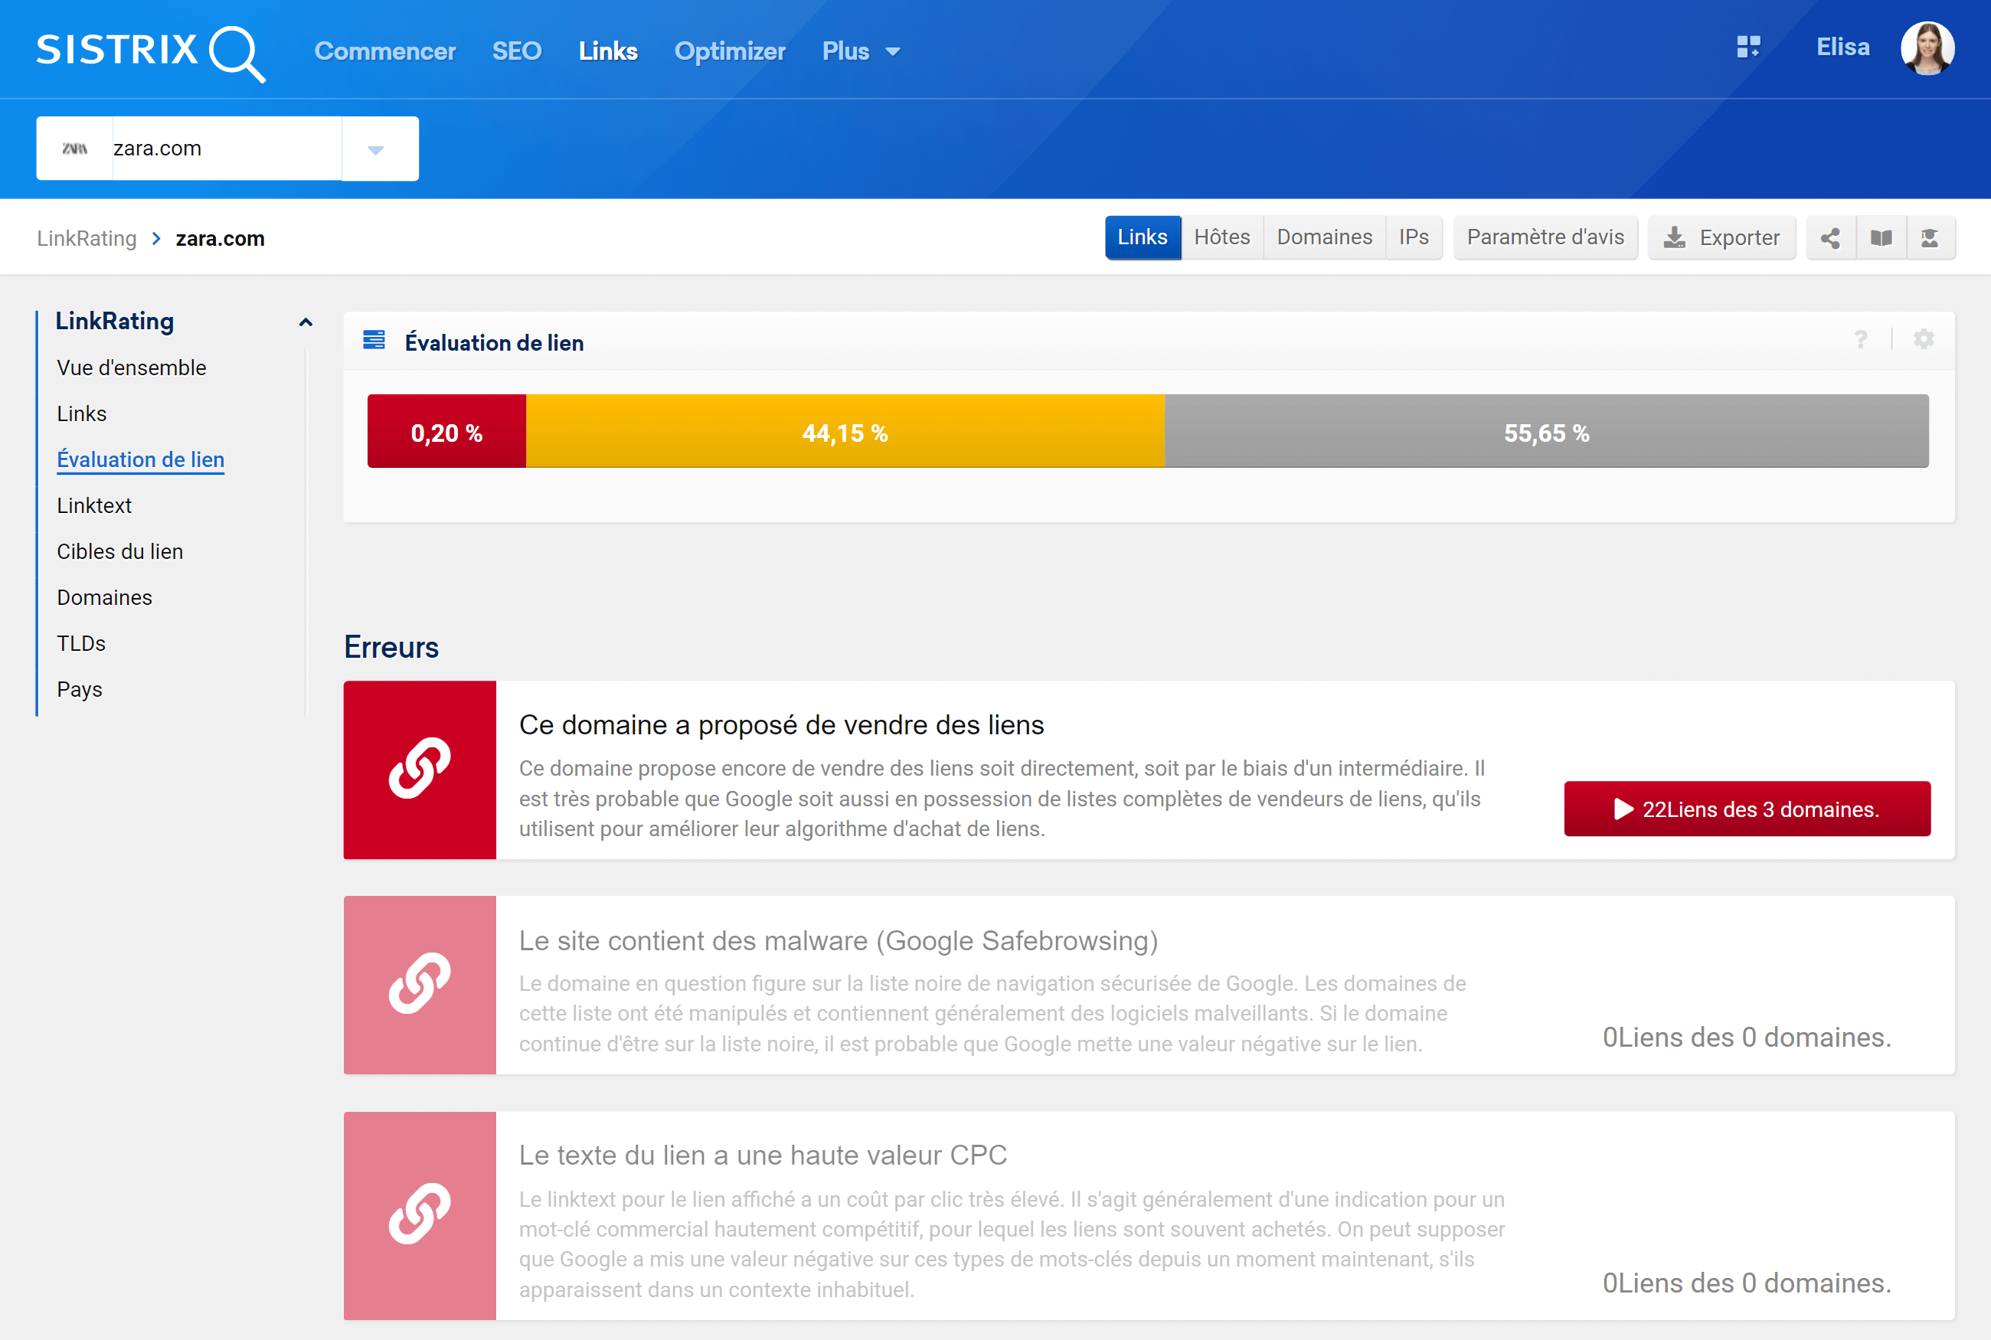Image resolution: width=1991 pixels, height=1340 pixels.
Task: Click zara.com in breadcrumb
Action: pyautogui.click(x=220, y=238)
